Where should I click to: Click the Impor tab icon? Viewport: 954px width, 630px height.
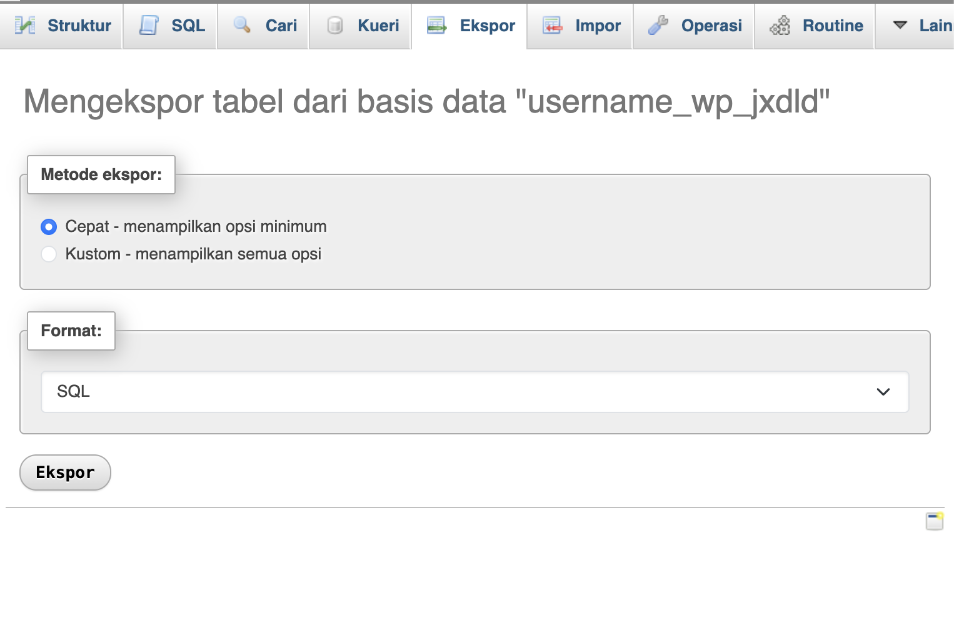(552, 26)
